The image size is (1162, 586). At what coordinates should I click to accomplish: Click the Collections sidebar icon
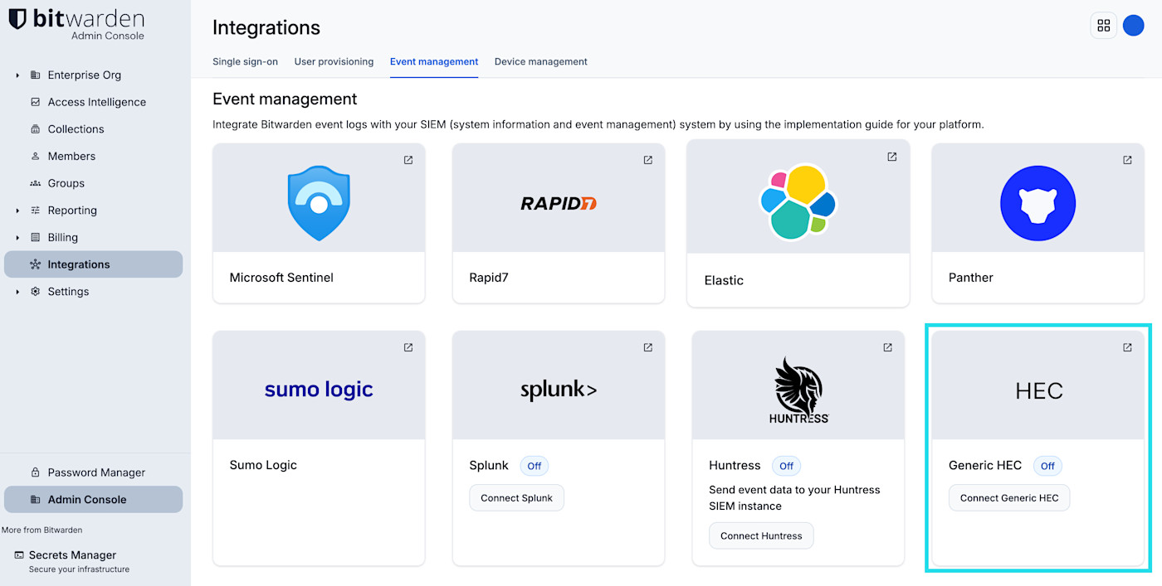pyautogui.click(x=35, y=129)
